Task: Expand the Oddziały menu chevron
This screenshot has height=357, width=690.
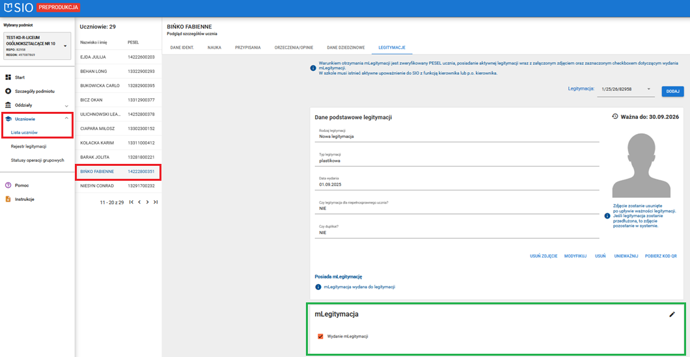Action: pyautogui.click(x=66, y=105)
